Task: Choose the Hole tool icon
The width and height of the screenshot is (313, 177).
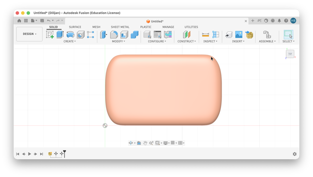Action: 81,35
